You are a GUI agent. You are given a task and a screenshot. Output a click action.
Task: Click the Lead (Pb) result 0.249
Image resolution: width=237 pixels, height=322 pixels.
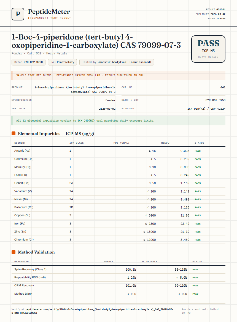tap(185, 175)
